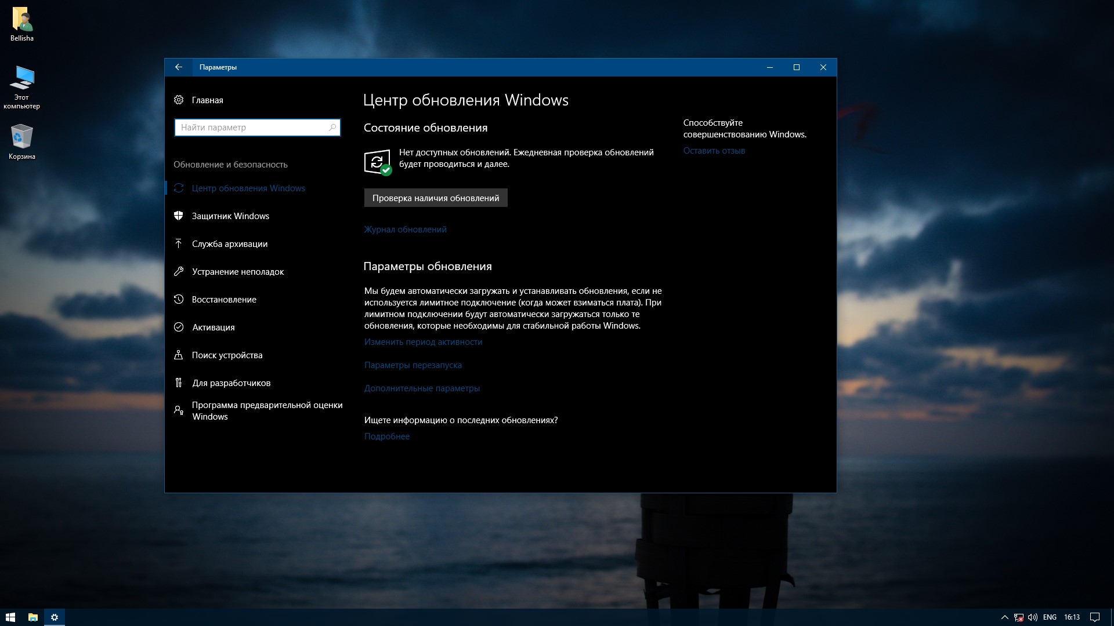This screenshot has height=626, width=1114.
Task: Click the wrench icon for Устранение неполадок
Action: 179,272
